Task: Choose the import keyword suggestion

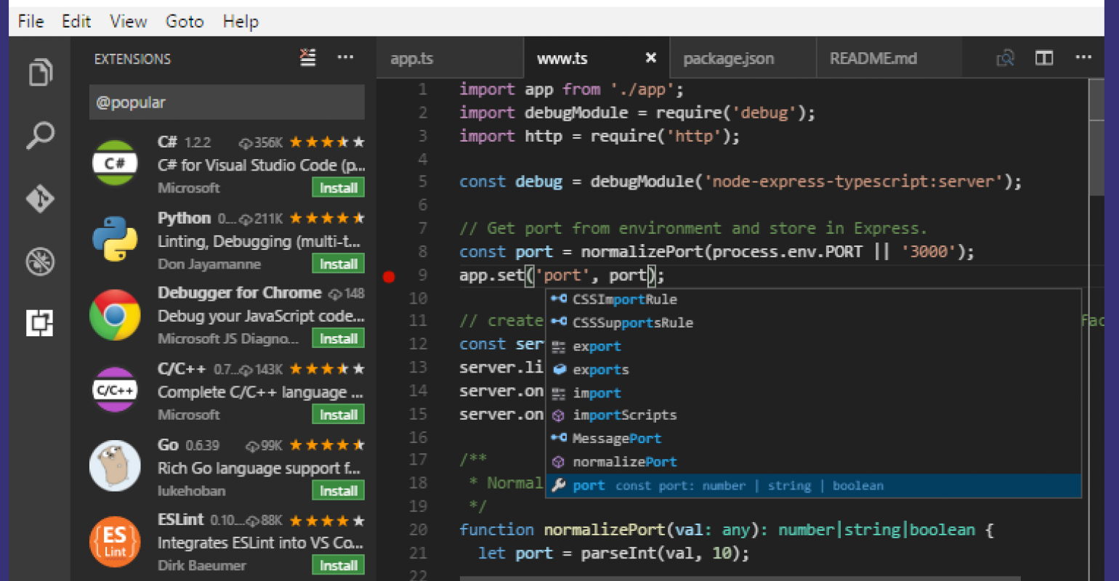Action: 813,393
